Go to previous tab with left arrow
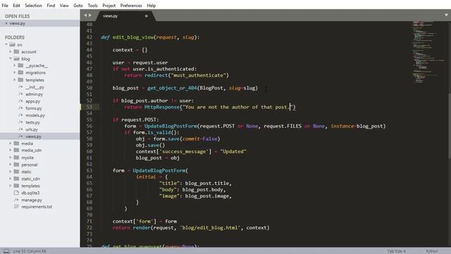Screen dimensions: 451x254 [x=85, y=16]
